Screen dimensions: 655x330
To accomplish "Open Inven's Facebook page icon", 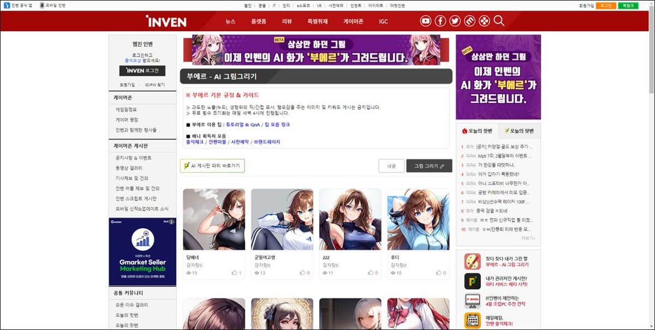I will [440, 21].
